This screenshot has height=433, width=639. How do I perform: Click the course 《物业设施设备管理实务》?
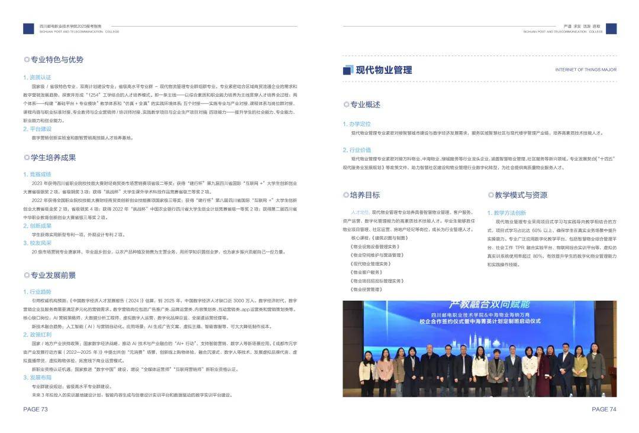pyautogui.click(x=375, y=246)
